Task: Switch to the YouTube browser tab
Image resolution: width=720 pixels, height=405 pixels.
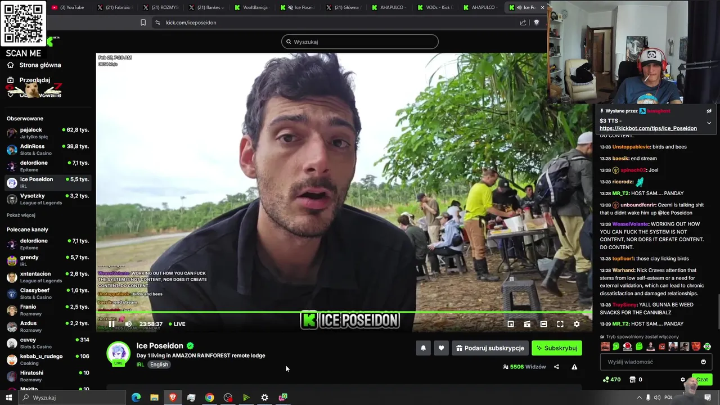Action: pyautogui.click(x=69, y=7)
